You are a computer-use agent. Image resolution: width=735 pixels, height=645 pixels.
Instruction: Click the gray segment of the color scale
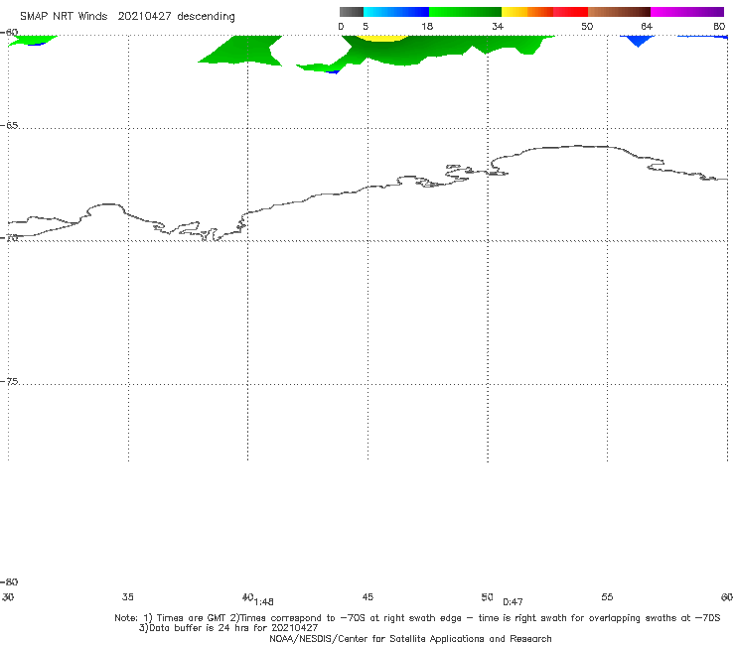point(351,12)
